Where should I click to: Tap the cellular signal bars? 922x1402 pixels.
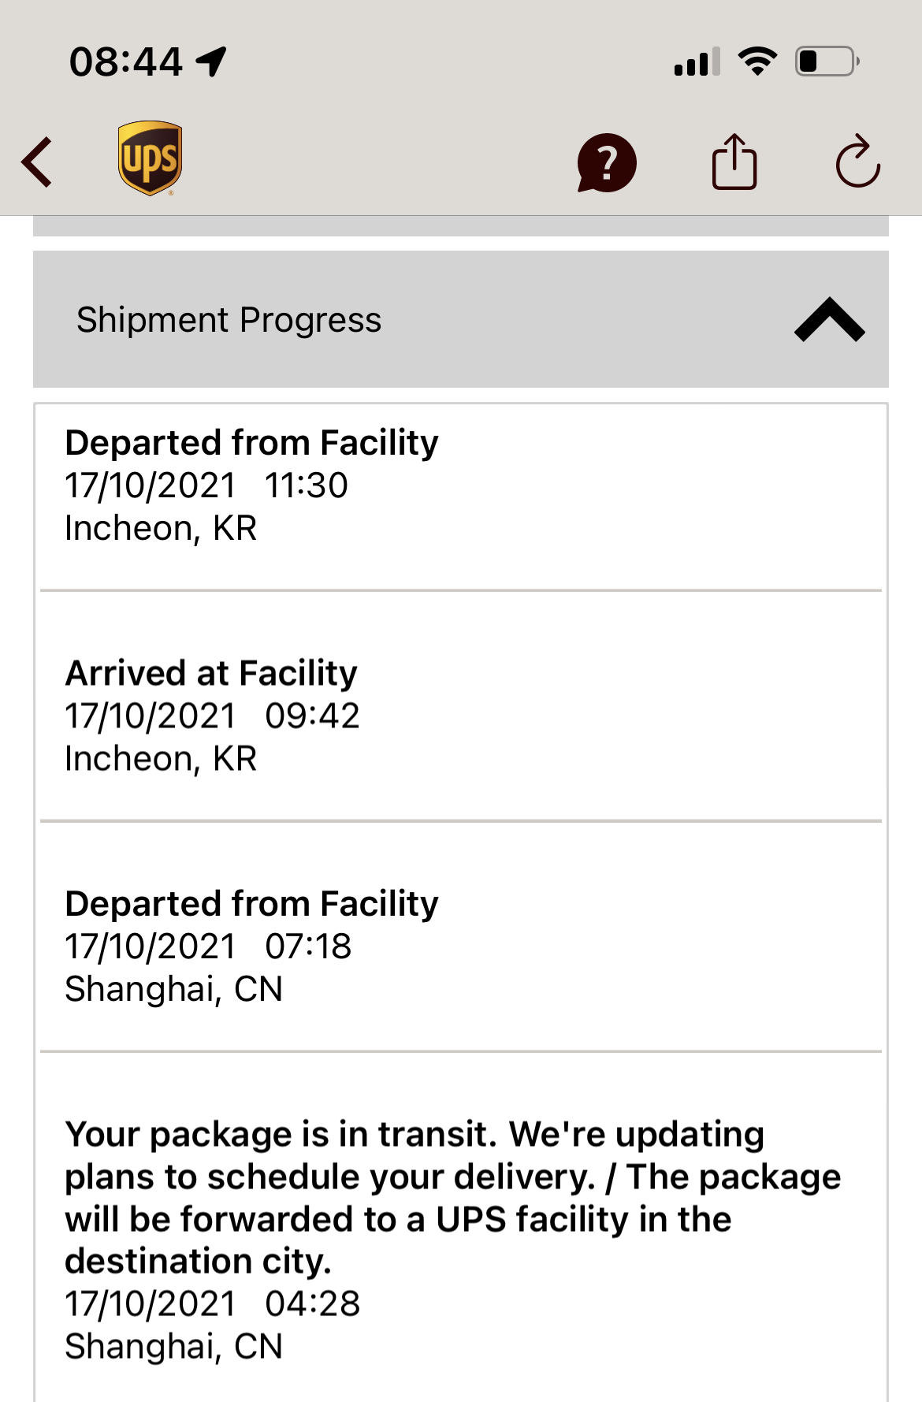click(697, 61)
